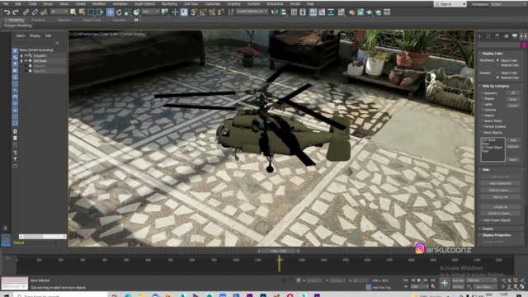The height and width of the screenshot is (297, 528).
Task: Expand the Freeze rollout
Action: click(x=488, y=229)
